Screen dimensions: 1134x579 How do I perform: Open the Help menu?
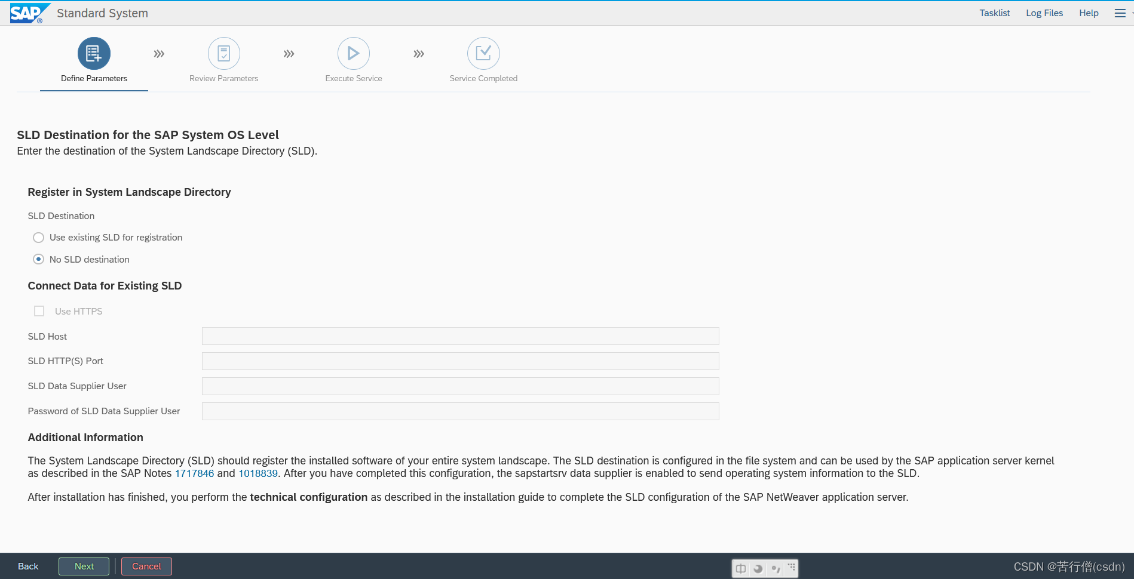click(x=1089, y=13)
